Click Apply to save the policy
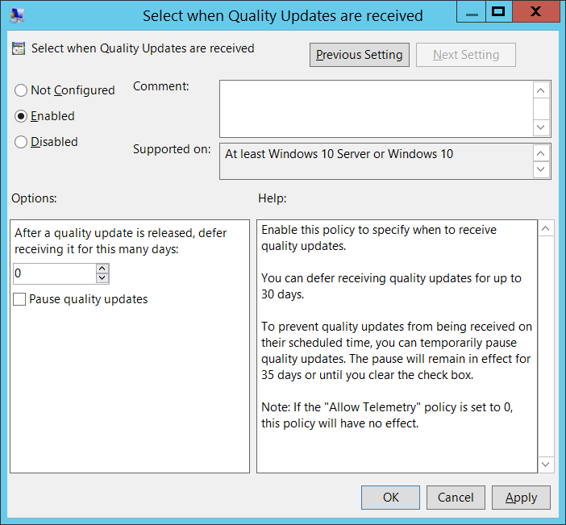This screenshot has height=525, width=566. click(521, 498)
